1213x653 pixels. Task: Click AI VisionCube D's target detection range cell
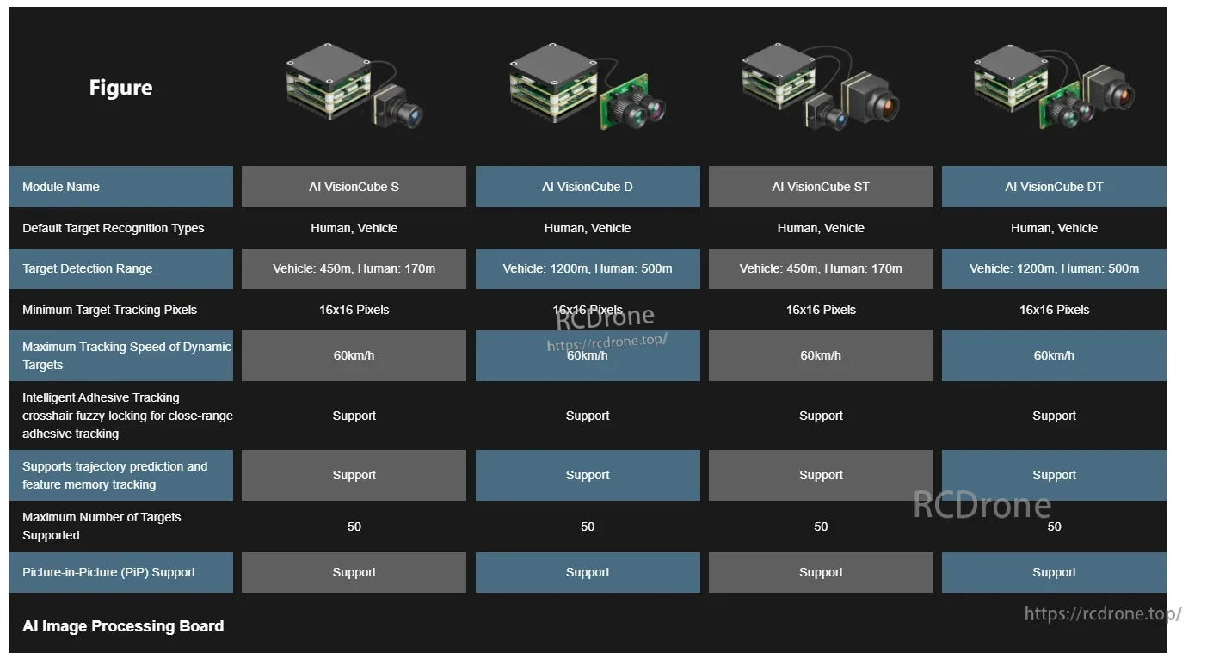[588, 268]
